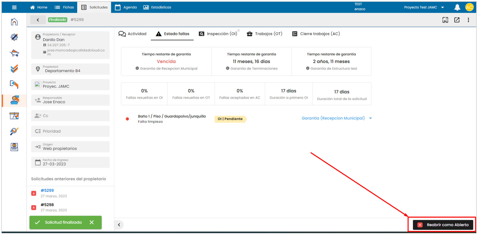
Task: Open previous request #5298
Action: tap(47, 205)
